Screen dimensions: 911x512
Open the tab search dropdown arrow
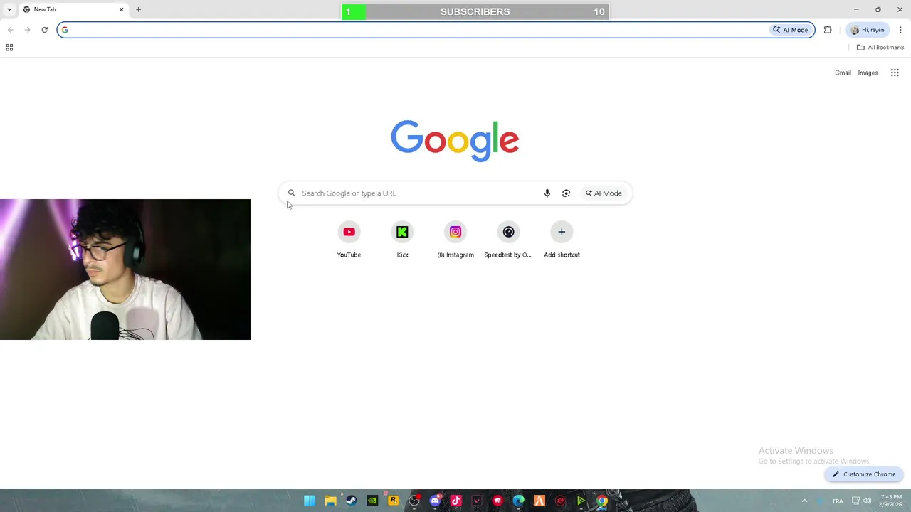point(9,9)
